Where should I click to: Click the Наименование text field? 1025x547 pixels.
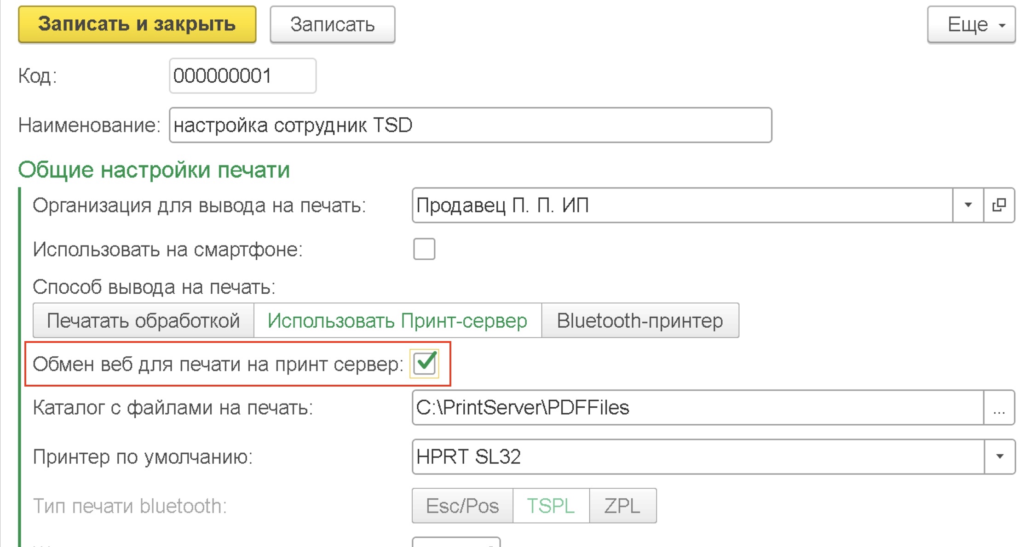(470, 125)
